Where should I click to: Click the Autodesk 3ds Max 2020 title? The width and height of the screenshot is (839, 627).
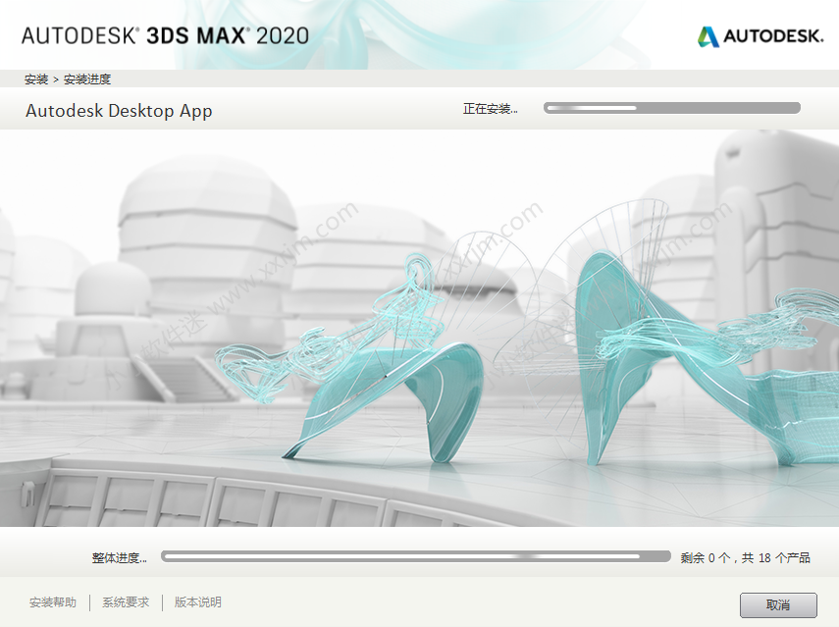pyautogui.click(x=165, y=36)
